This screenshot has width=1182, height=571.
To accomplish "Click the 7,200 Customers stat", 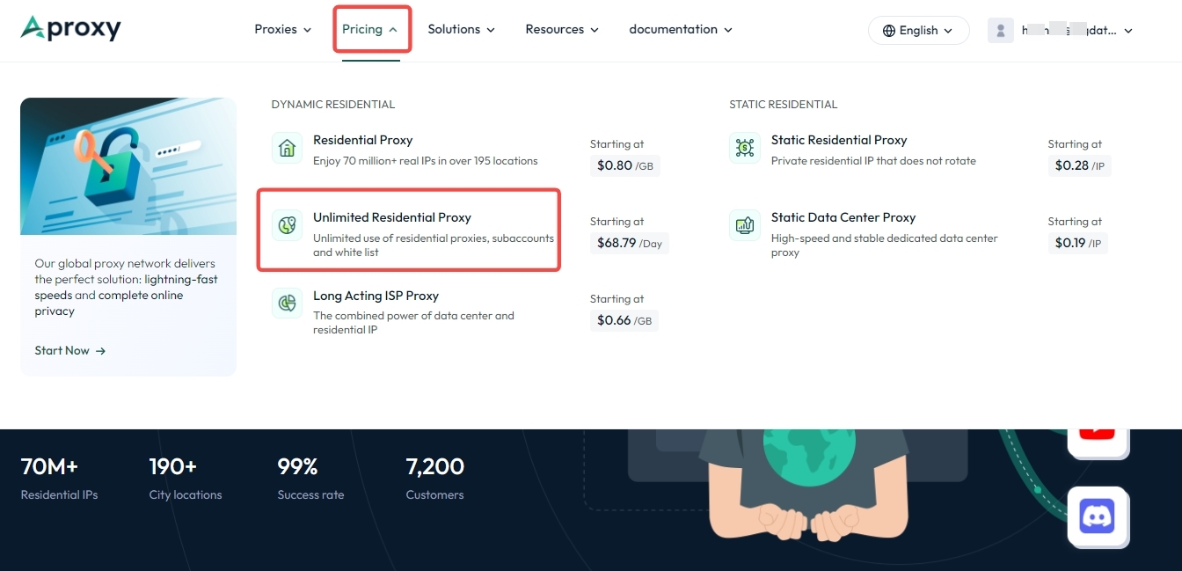I will 434,478.
